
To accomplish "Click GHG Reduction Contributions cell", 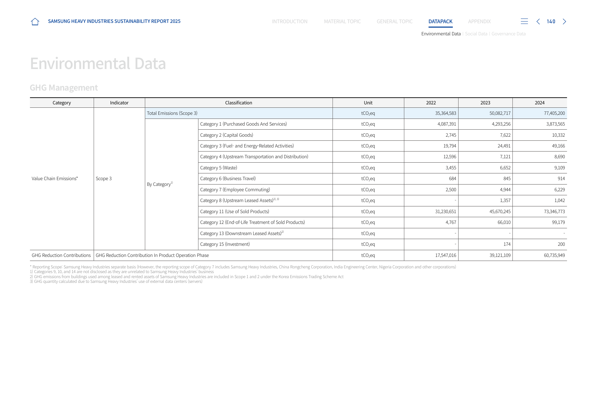I will pyautogui.click(x=61, y=255).
